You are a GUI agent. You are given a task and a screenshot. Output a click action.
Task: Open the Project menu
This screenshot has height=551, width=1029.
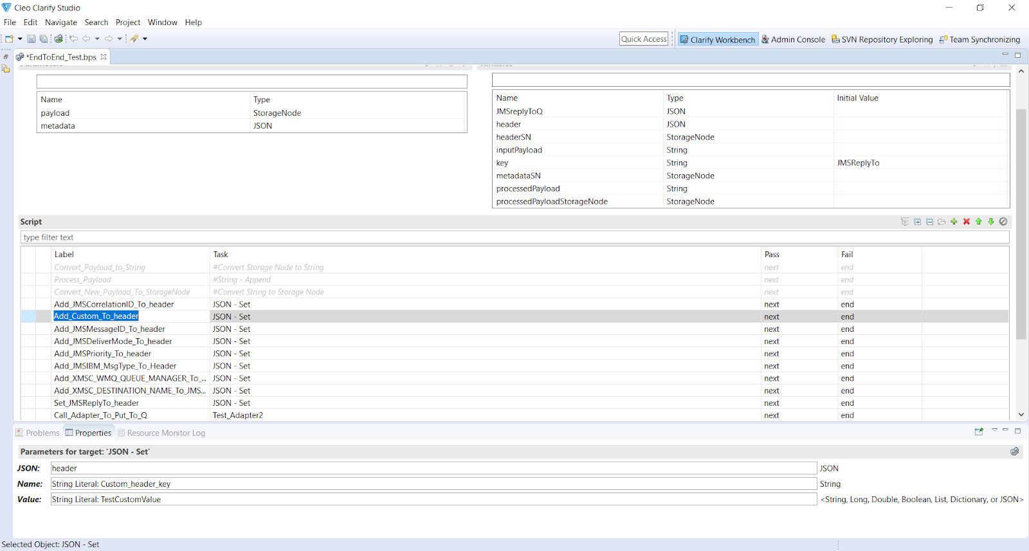pos(128,22)
